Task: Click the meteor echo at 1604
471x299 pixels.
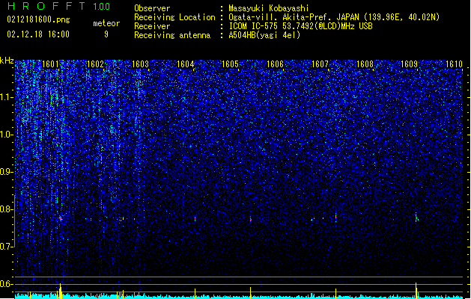Action: tap(195, 219)
